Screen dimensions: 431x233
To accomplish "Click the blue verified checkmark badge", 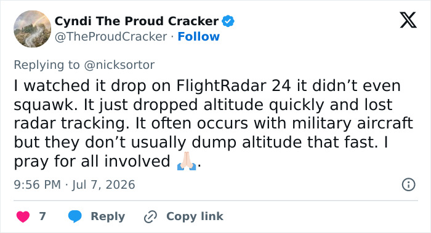I will pos(228,21).
